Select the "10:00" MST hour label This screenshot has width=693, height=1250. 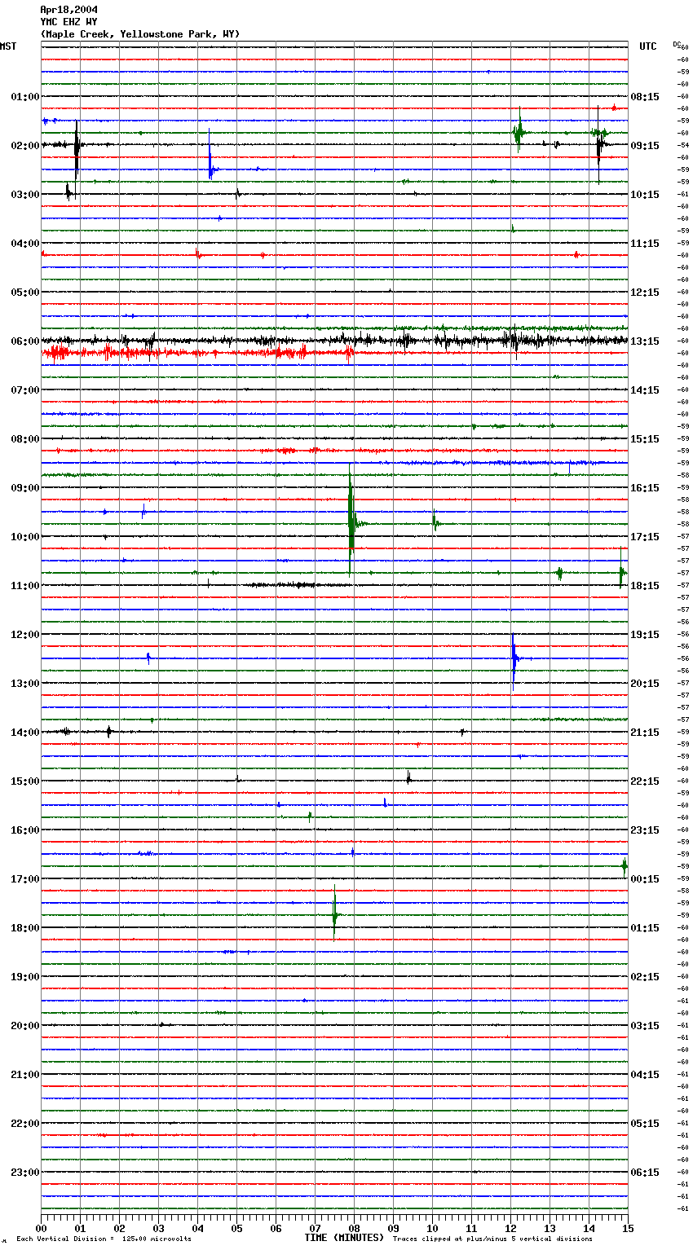coord(25,536)
